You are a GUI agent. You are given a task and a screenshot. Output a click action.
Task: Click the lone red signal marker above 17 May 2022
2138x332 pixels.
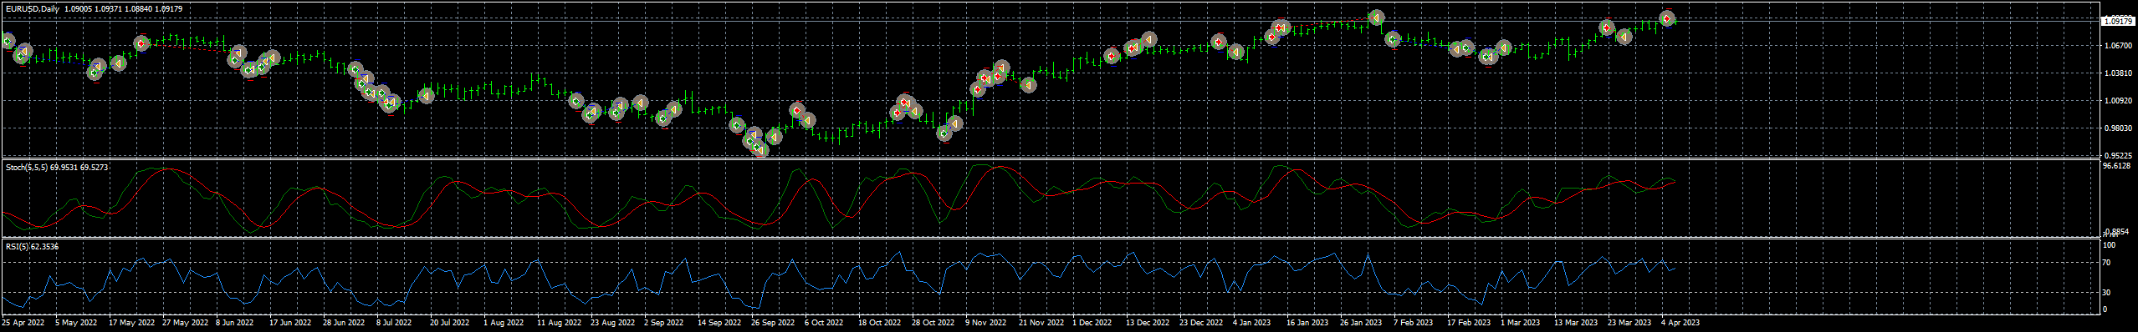pos(142,43)
